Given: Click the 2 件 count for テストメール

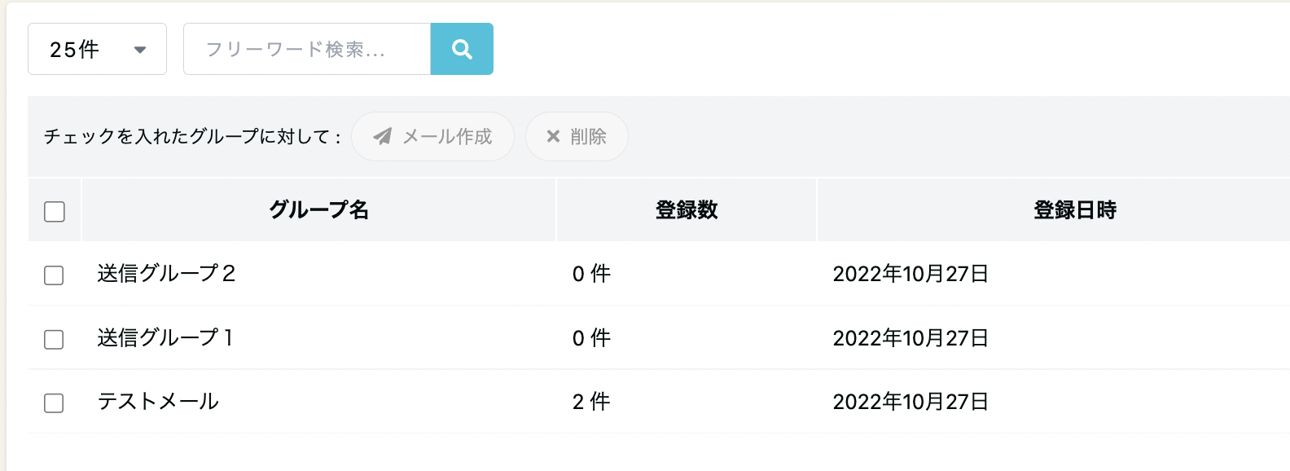Looking at the screenshot, I should pyautogui.click(x=591, y=401).
